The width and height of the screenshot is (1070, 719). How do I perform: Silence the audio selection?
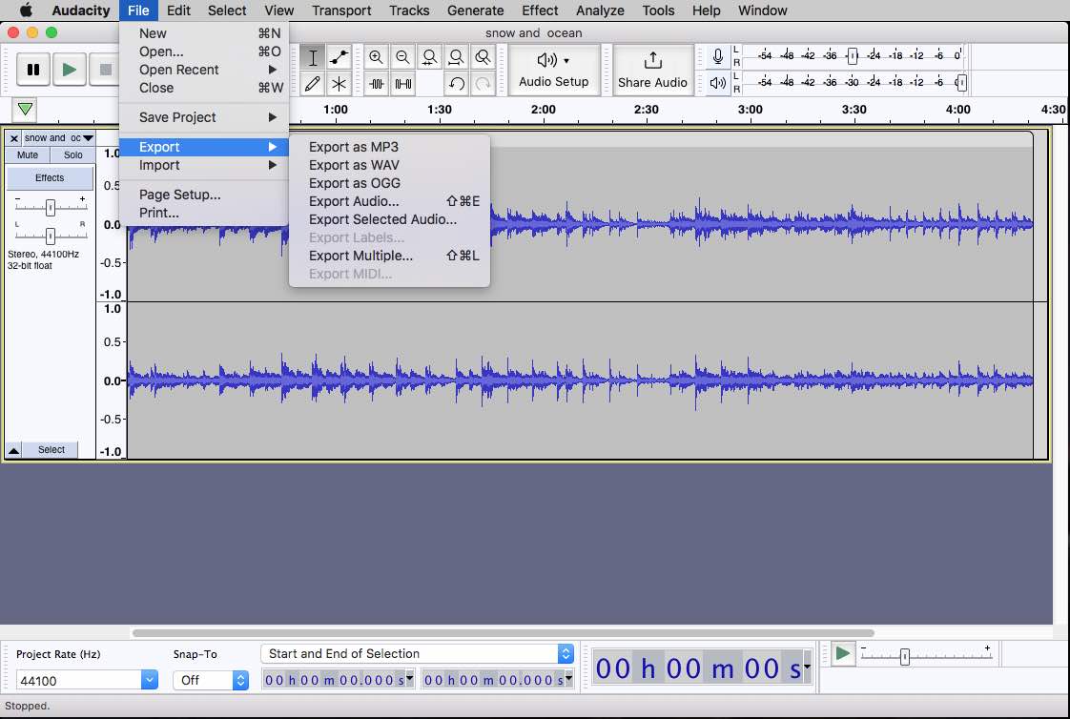[402, 84]
